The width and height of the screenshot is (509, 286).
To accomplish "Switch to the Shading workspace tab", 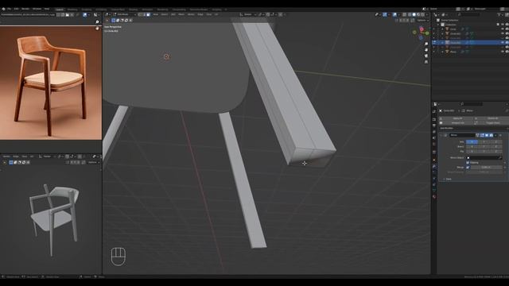I will tap(133, 10).
